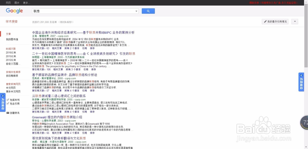
Task: Open 所有 2 个版本 link
Action: 72,48
